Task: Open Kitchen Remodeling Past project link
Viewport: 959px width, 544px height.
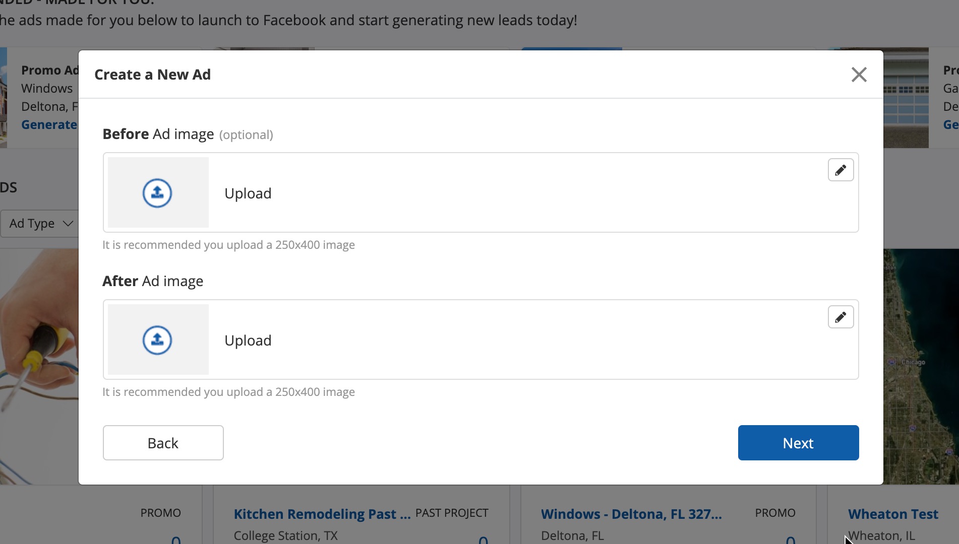Action: (322, 514)
